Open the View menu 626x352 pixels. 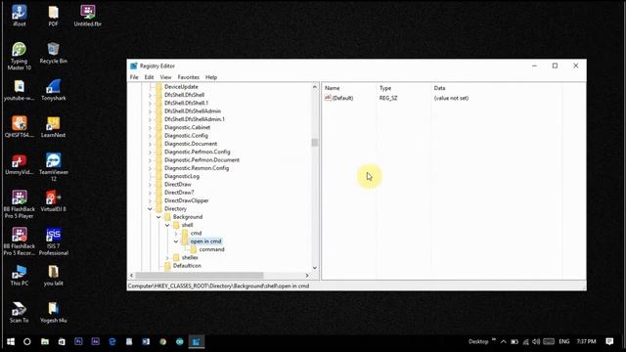point(165,77)
